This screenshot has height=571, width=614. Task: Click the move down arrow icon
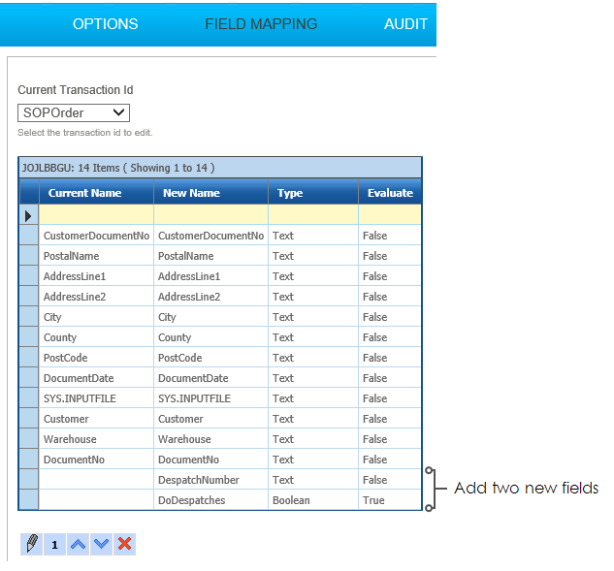click(101, 544)
